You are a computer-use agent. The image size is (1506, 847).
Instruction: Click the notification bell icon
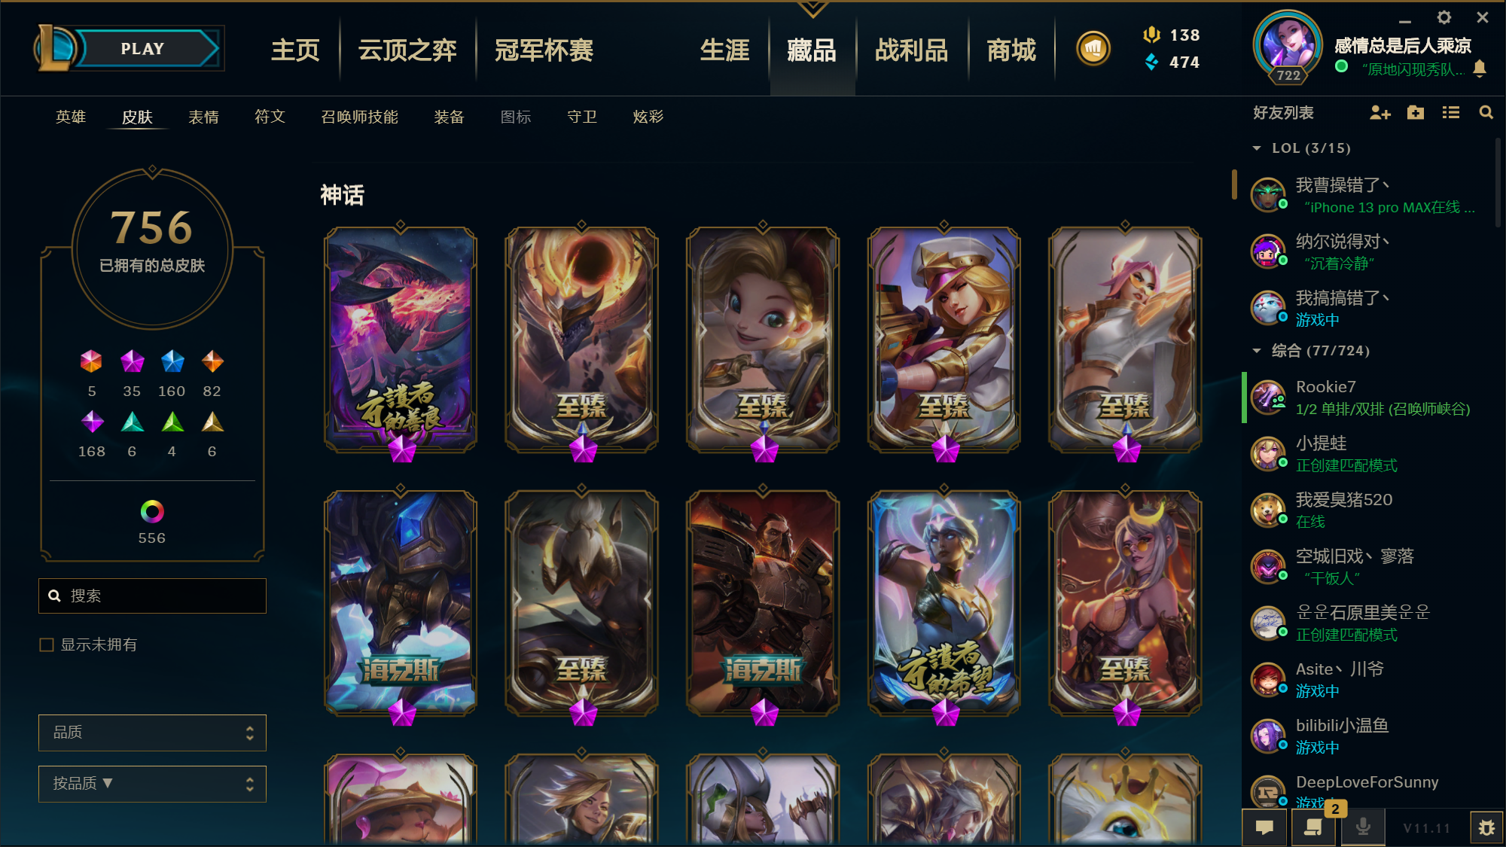tap(1480, 69)
